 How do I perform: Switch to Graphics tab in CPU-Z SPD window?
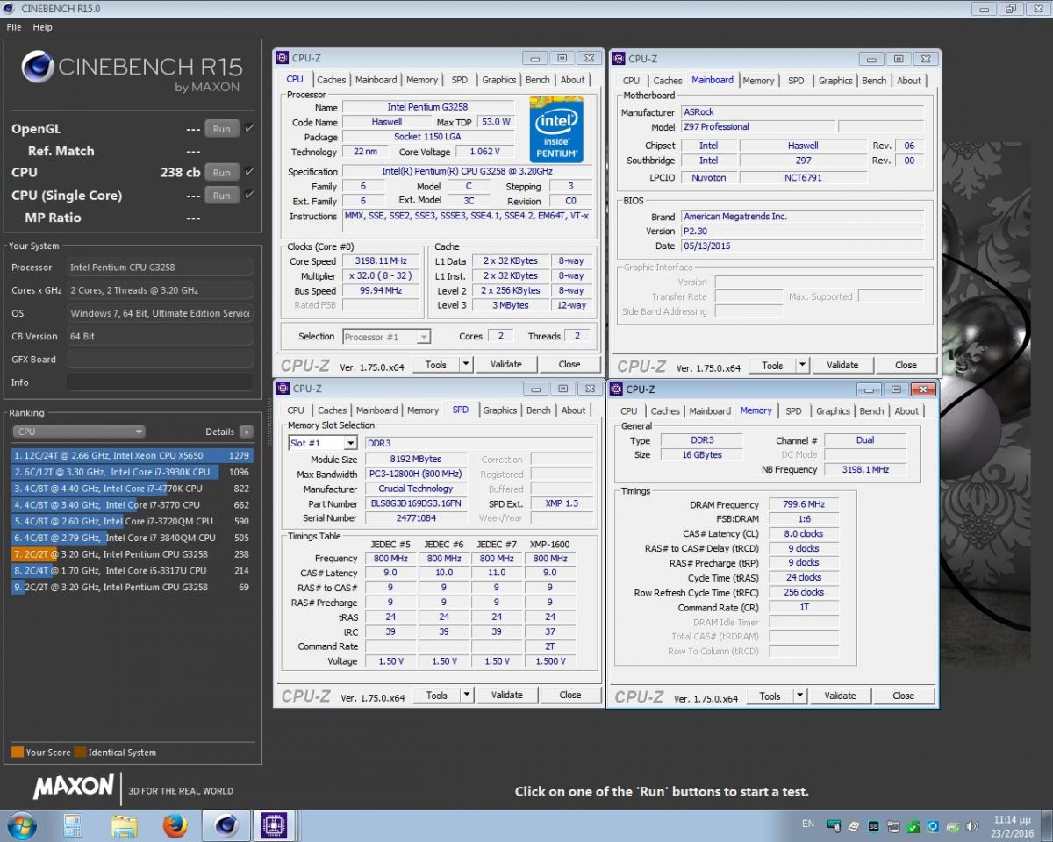click(x=499, y=410)
